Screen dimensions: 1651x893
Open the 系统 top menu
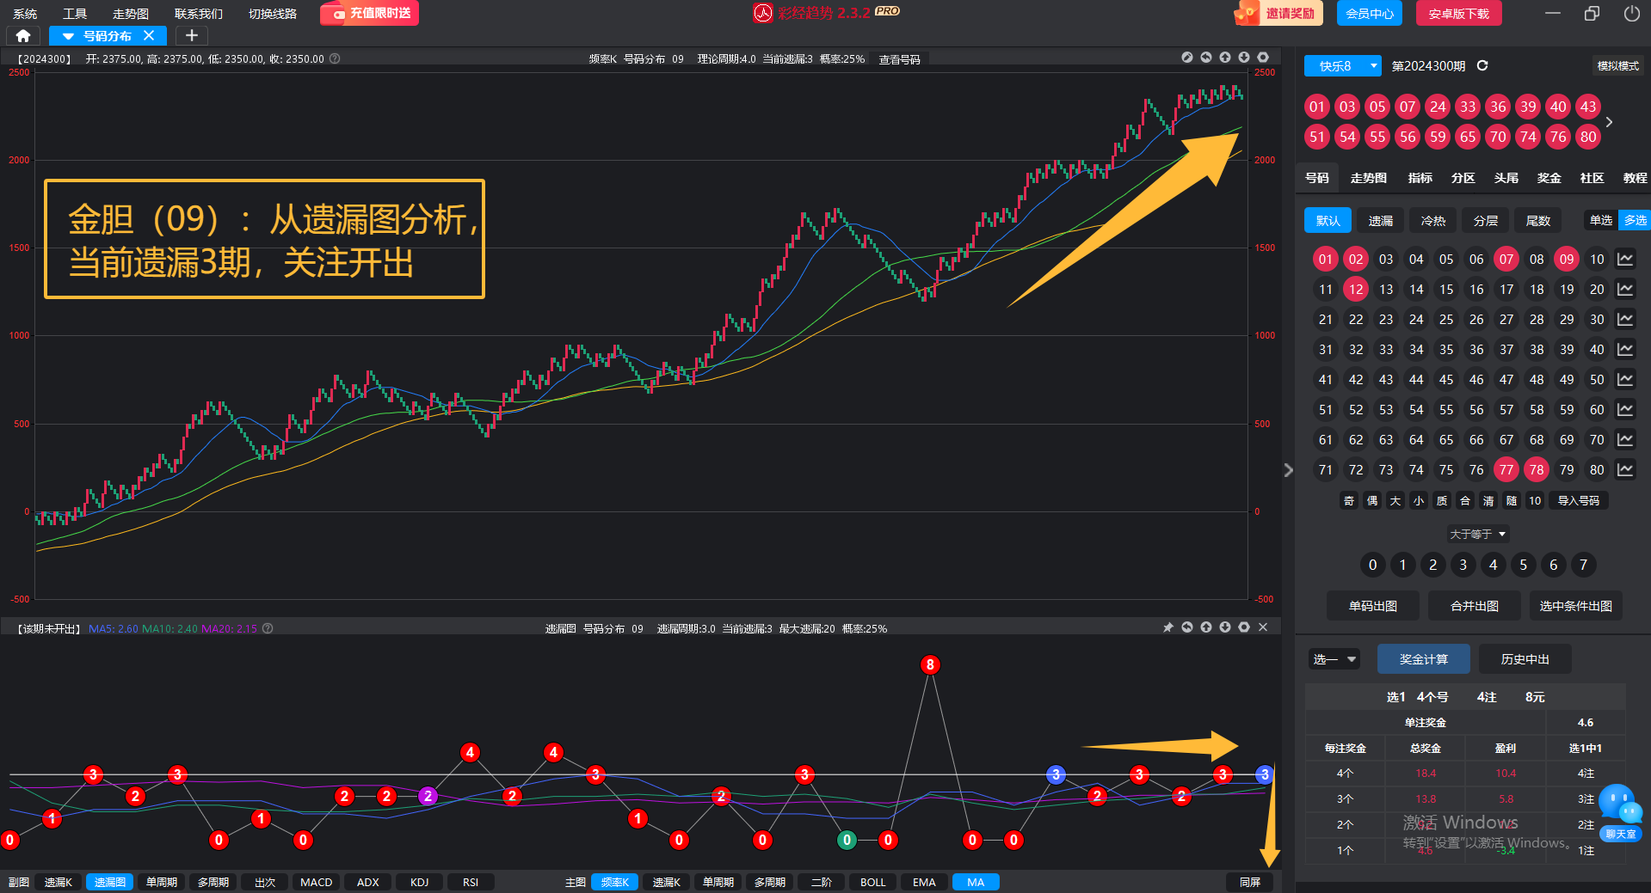click(x=25, y=14)
